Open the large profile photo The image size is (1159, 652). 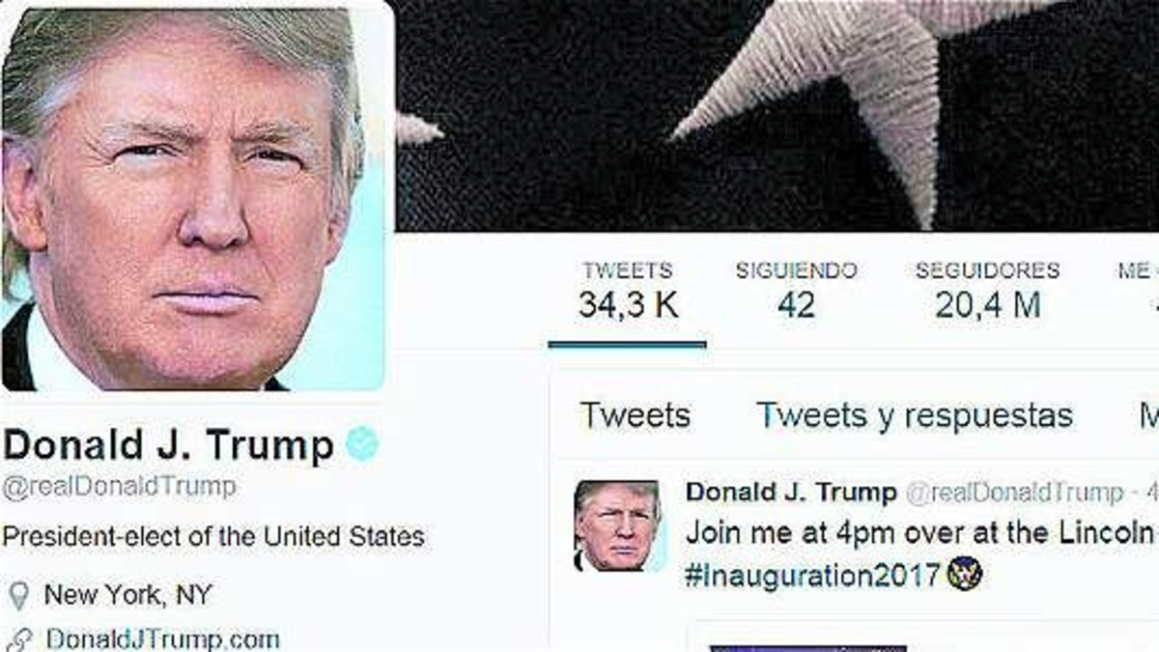(193, 196)
